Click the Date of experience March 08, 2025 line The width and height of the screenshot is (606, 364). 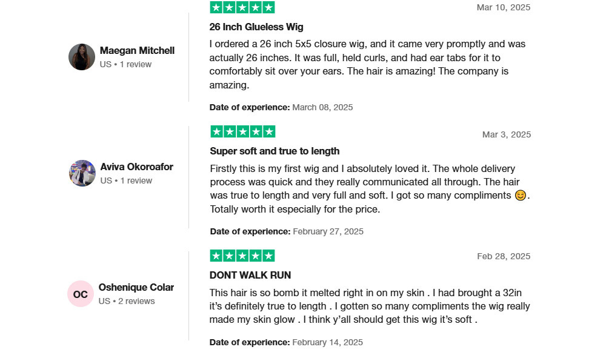point(281,107)
